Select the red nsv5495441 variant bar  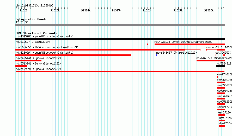28,61
